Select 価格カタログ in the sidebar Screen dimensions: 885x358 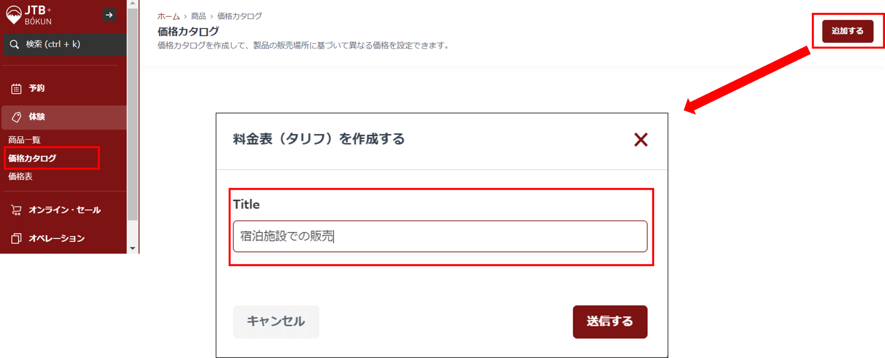[x=32, y=158]
